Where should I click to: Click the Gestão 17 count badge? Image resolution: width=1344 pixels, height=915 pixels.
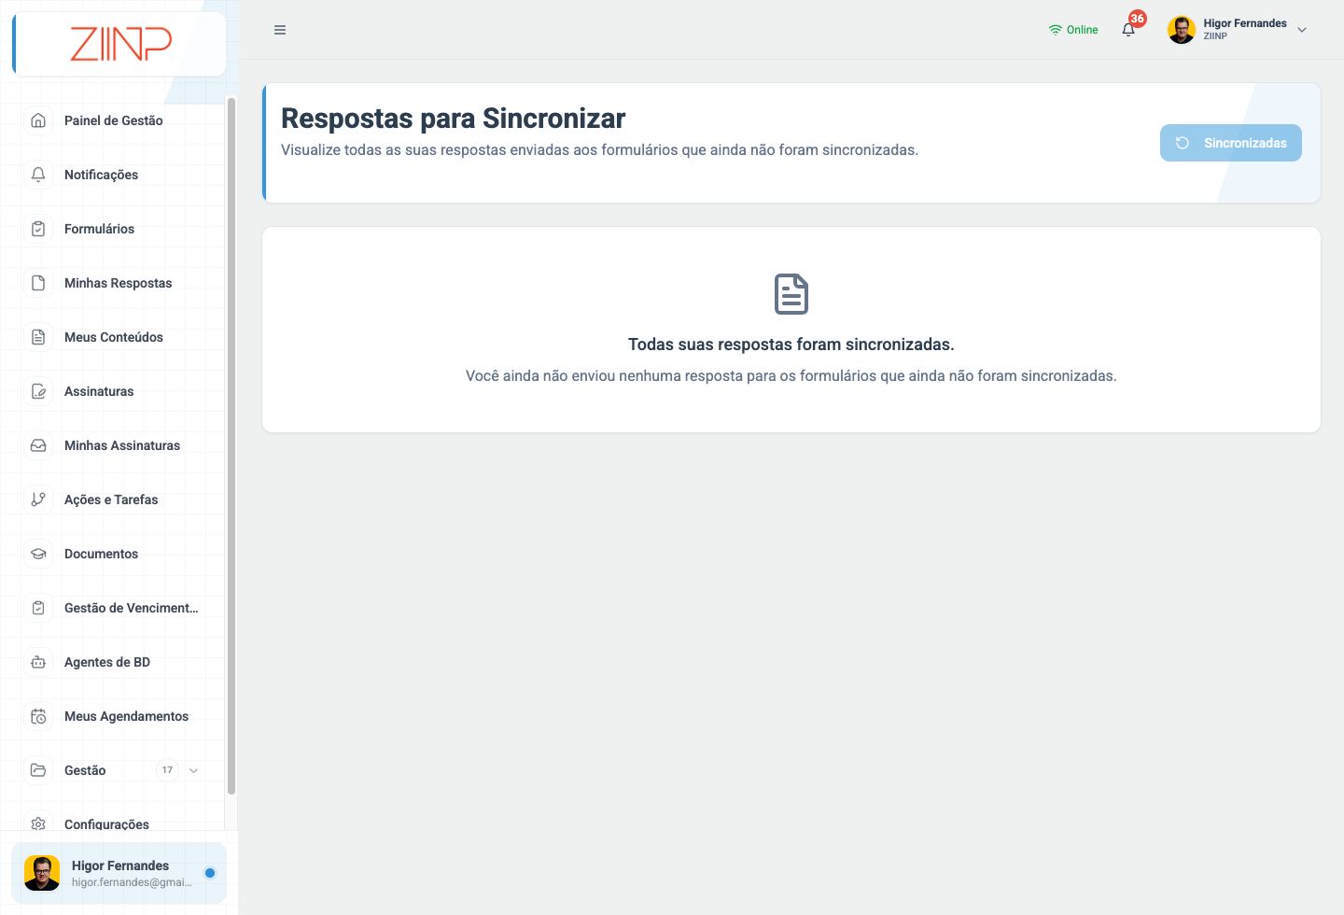167,770
